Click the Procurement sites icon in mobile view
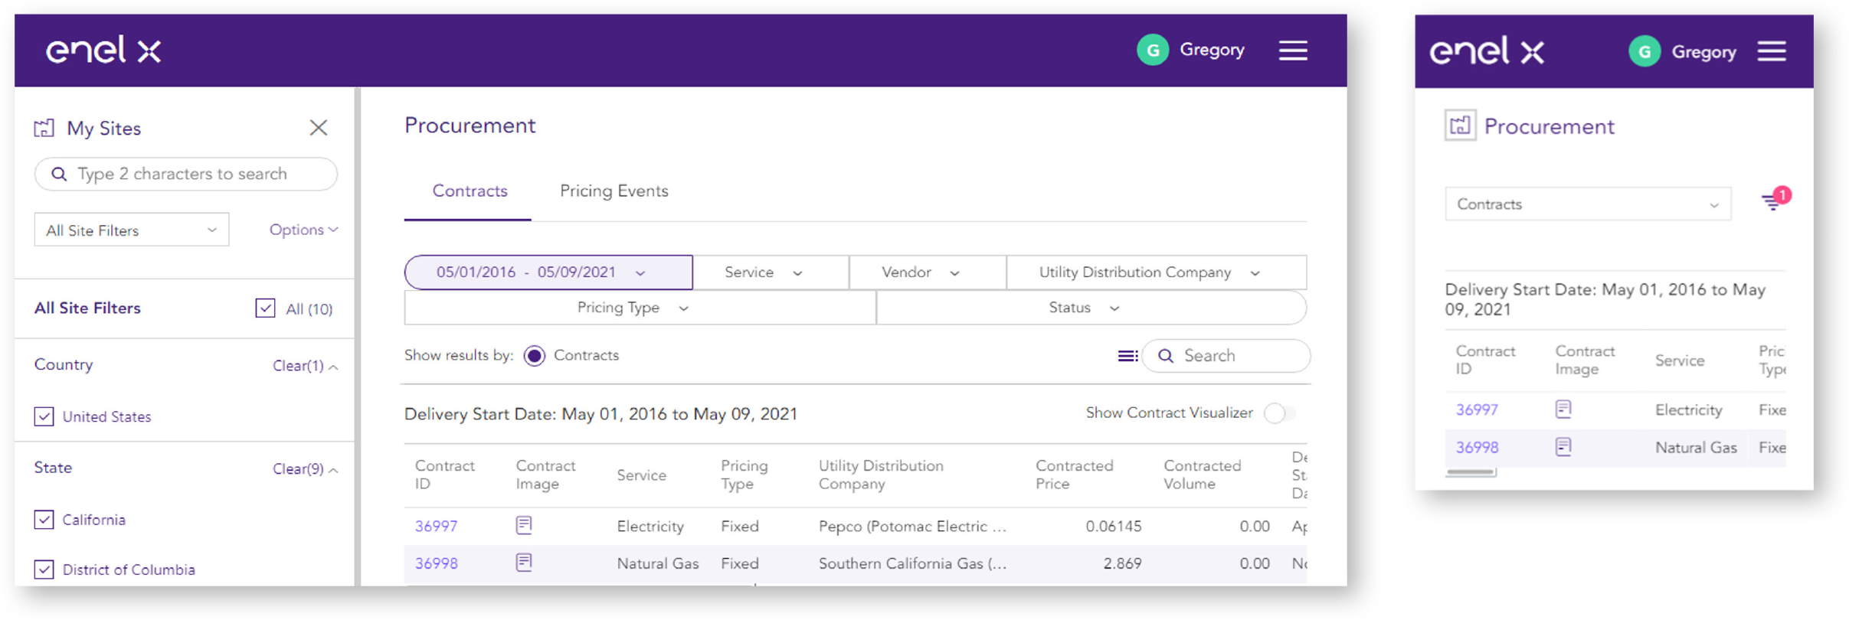1849x620 pixels. point(1460,126)
